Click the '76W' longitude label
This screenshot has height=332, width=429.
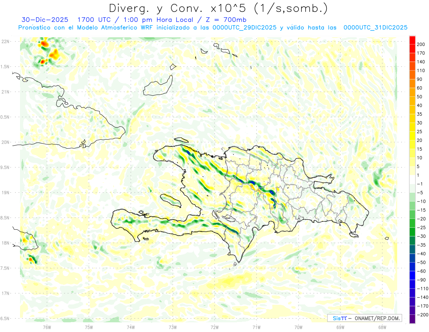coord(47,327)
